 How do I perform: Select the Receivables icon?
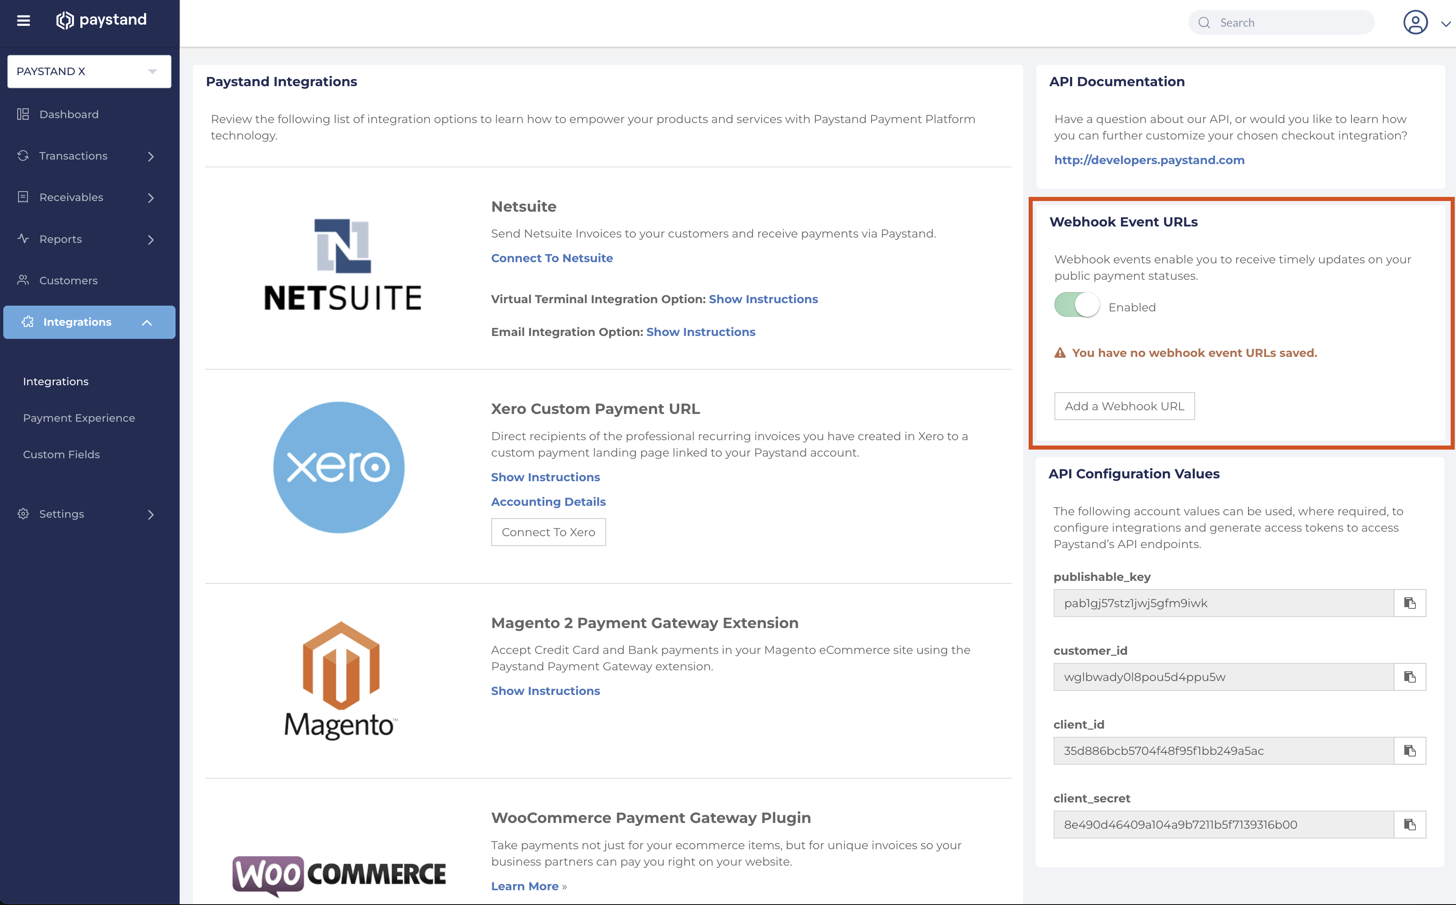[x=23, y=197]
